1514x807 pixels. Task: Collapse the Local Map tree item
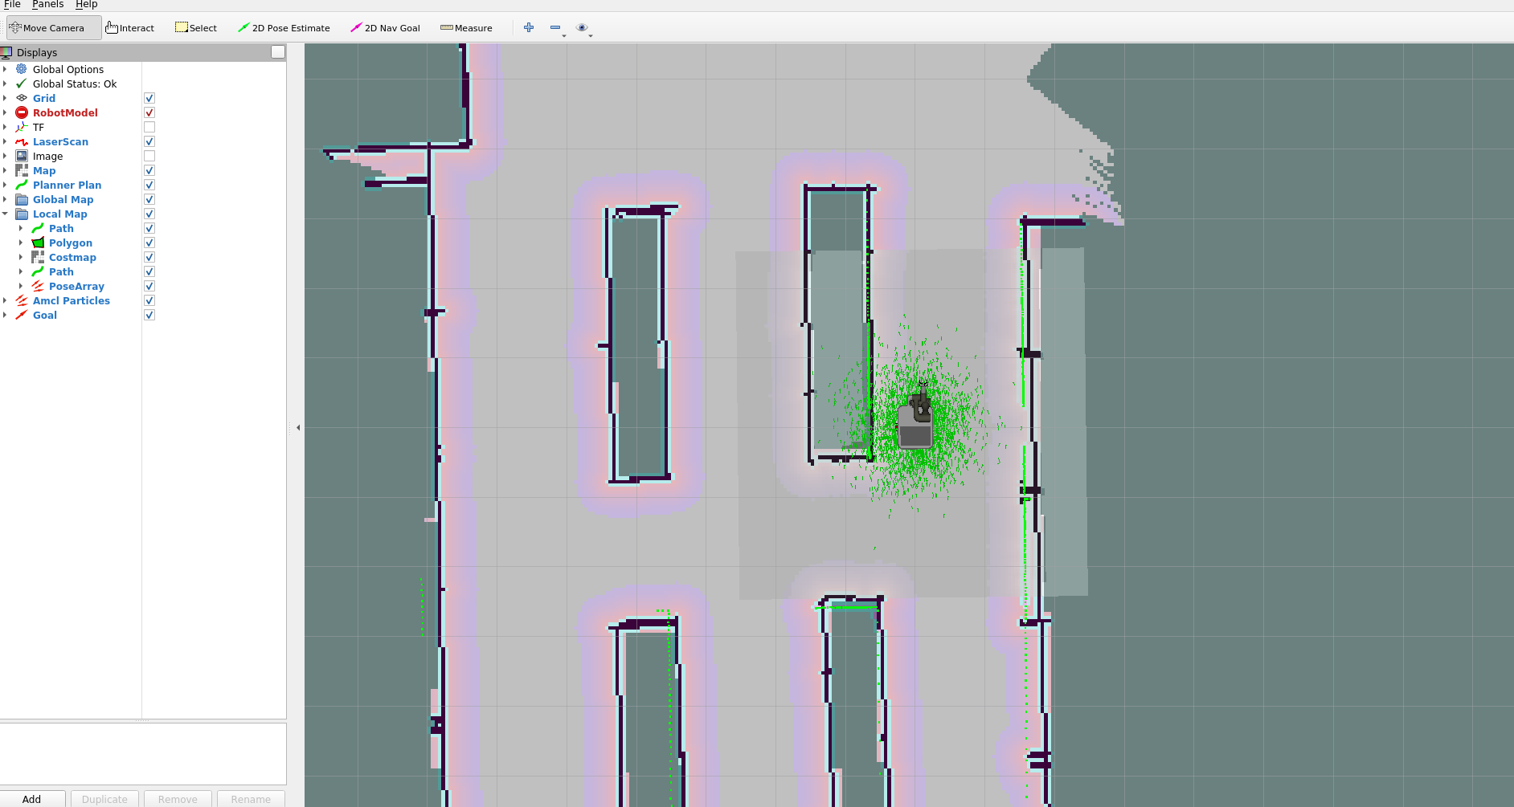(x=6, y=214)
